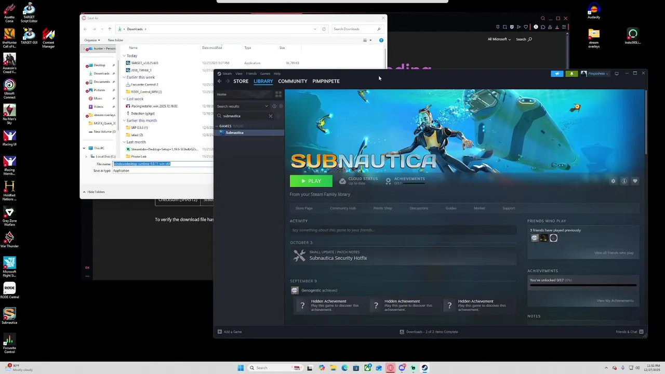
Task: View all friends who play
Action: pyautogui.click(x=614, y=253)
